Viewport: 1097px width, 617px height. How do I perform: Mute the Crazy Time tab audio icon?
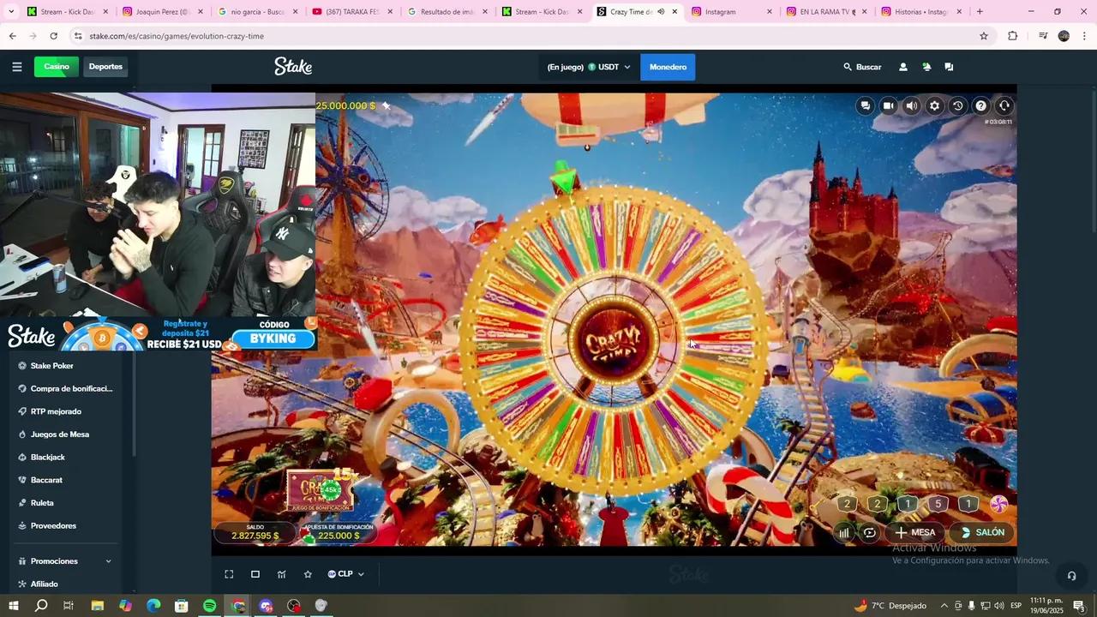(x=661, y=12)
